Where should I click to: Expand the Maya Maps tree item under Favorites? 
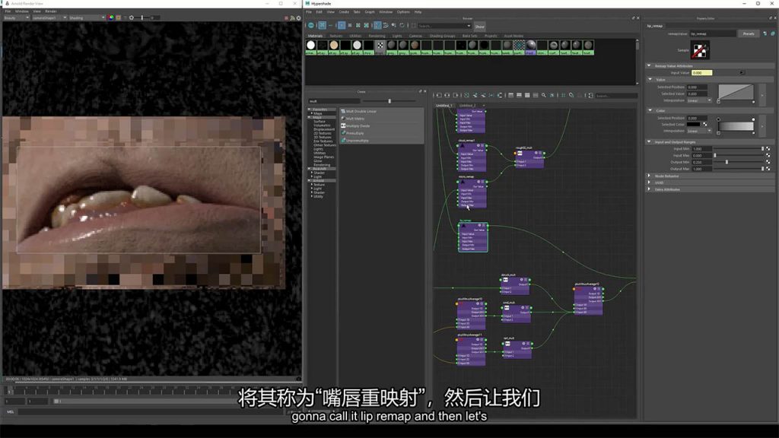[312, 113]
